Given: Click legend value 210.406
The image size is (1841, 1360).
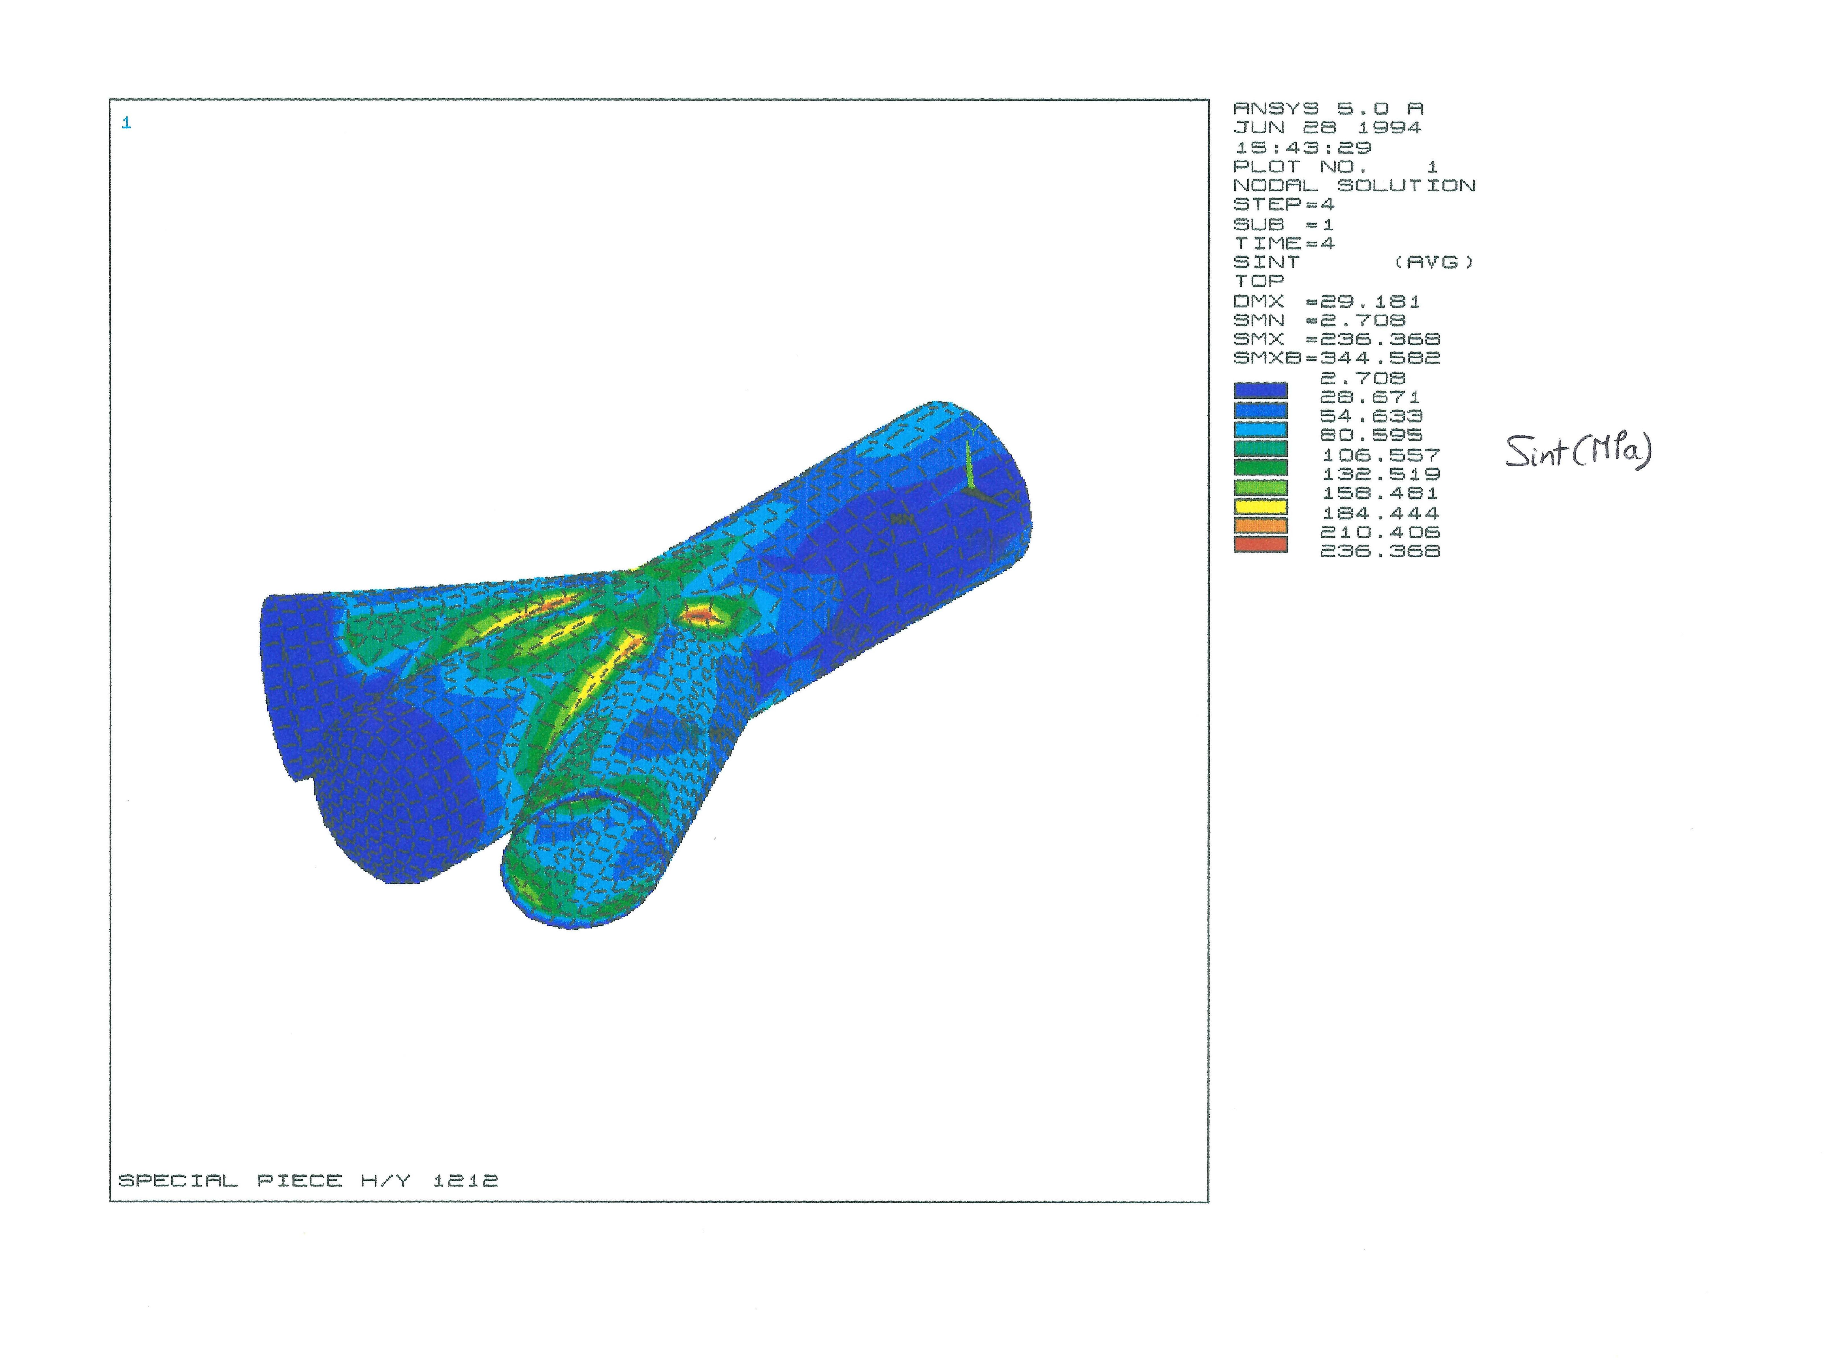Looking at the screenshot, I should (1380, 533).
